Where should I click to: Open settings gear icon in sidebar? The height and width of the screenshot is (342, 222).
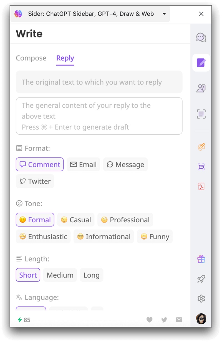[x=201, y=298]
